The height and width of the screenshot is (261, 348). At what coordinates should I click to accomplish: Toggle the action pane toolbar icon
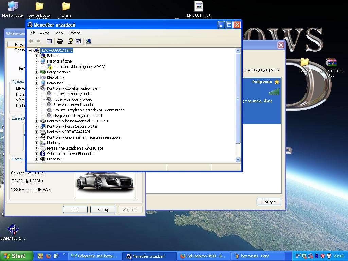[x=78, y=41]
